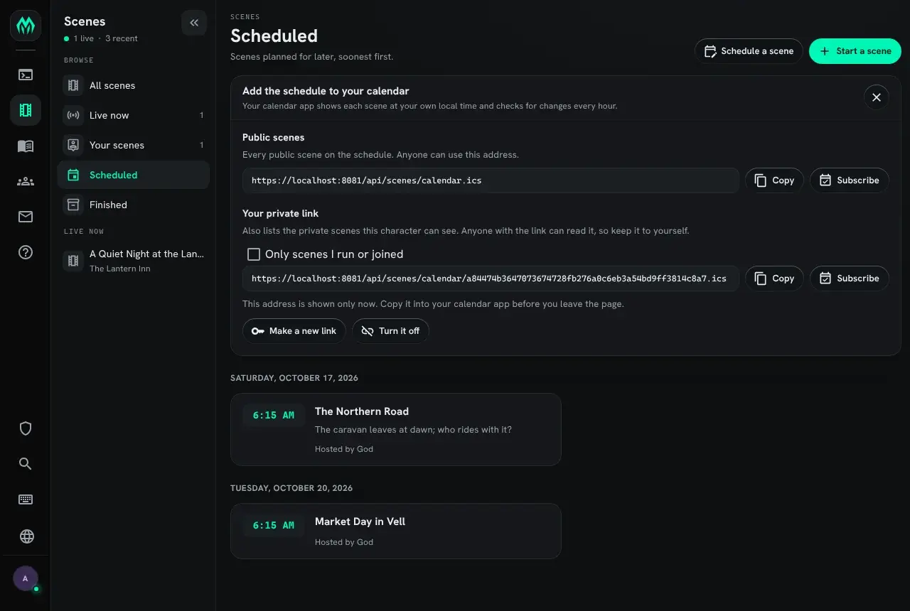Image resolution: width=910 pixels, height=611 pixels.
Task: Click Turn it off button
Action: 390,331
